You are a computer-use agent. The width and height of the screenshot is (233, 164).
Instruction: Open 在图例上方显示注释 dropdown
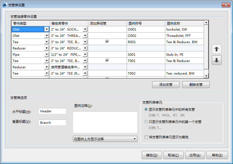(x=105, y=139)
